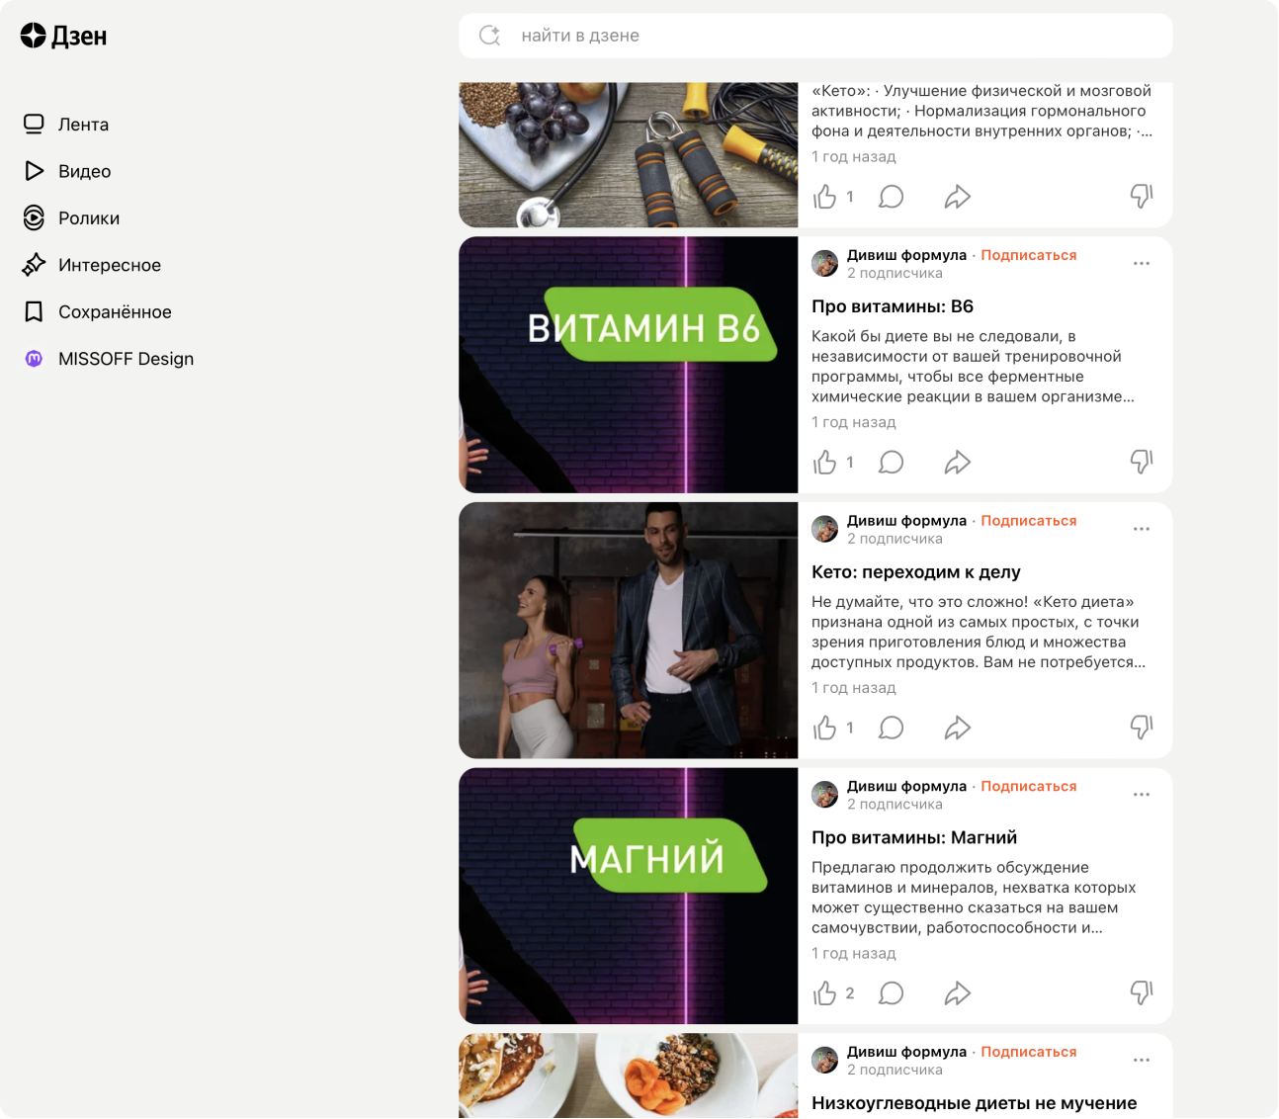The width and height of the screenshot is (1279, 1119).
Task: Click the Дзен logo
Action: (x=63, y=37)
